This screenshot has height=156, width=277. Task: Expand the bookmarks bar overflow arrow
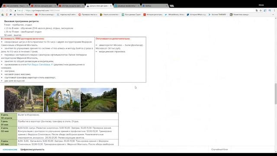(x=273, y=15)
